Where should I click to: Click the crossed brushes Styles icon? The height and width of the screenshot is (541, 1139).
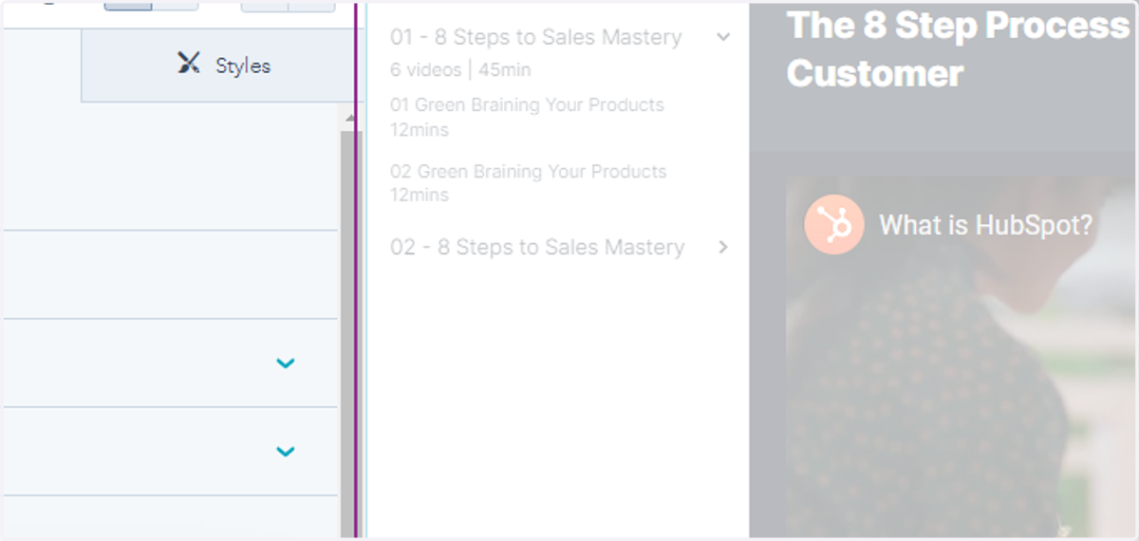tap(189, 64)
